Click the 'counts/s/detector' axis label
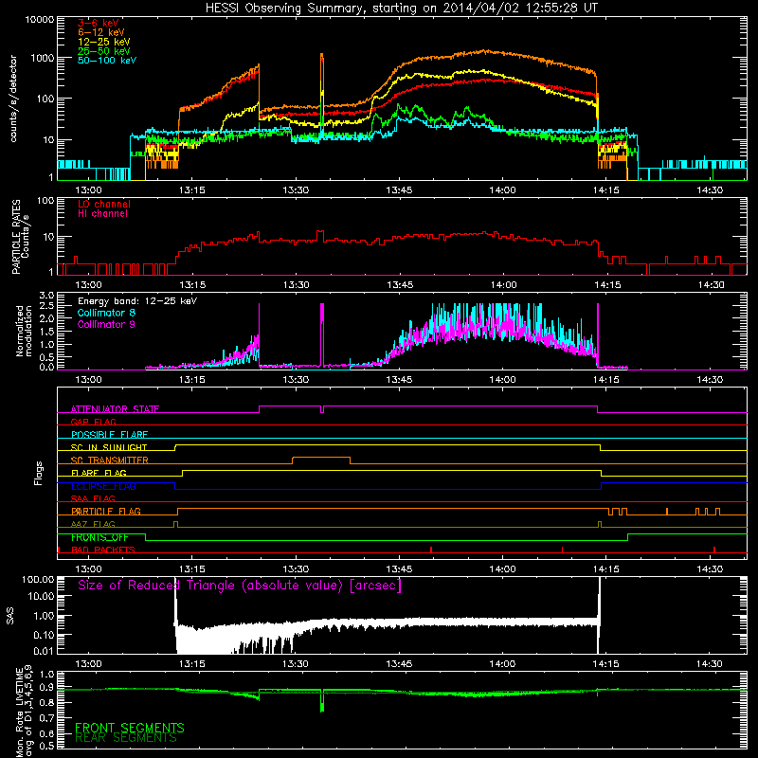The image size is (758, 758). click(13, 99)
